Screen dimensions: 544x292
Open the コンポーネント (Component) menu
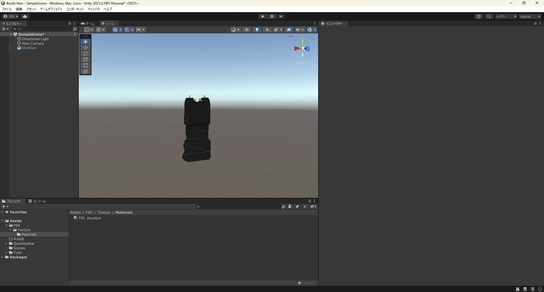pos(75,10)
